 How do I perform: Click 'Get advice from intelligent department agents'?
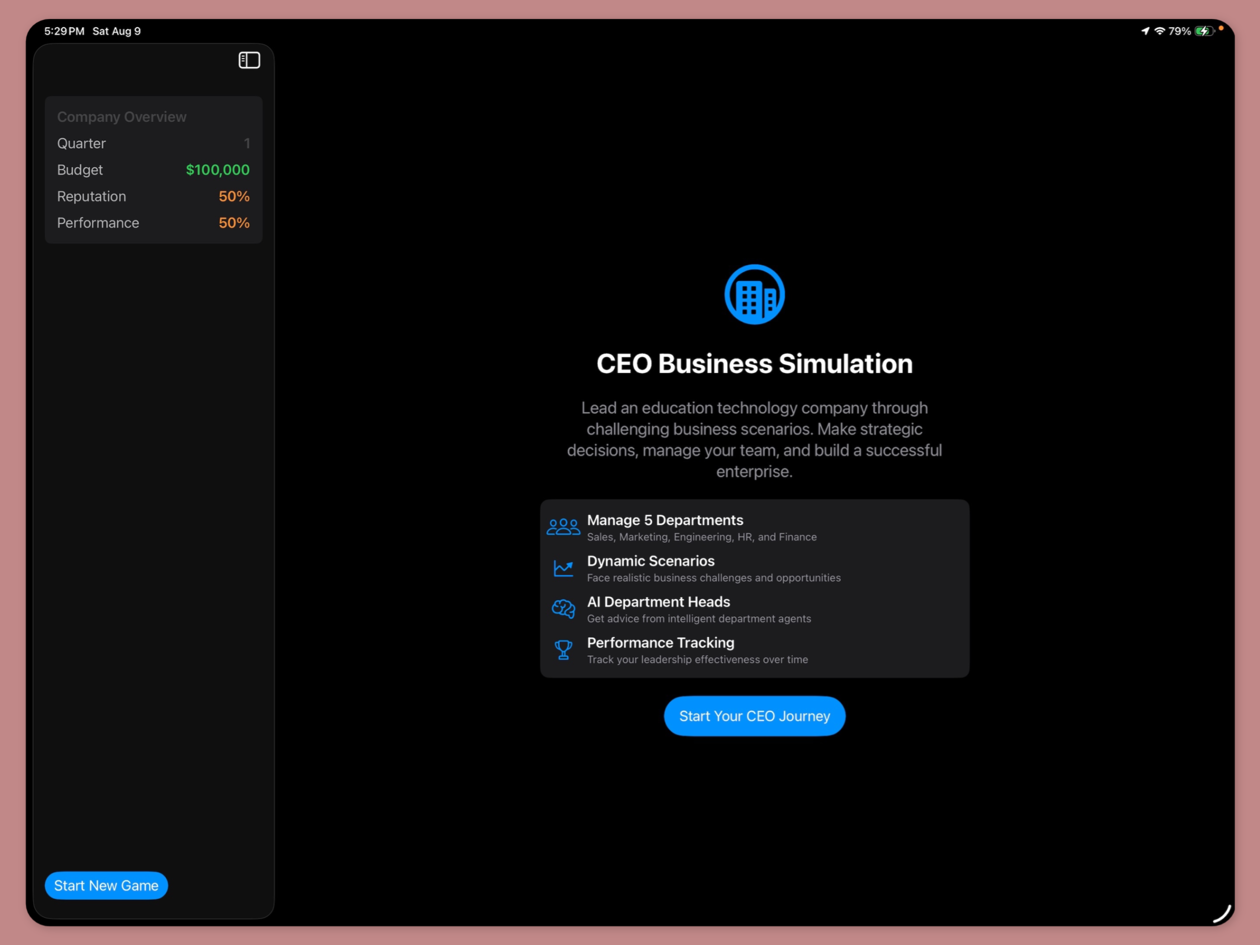click(x=699, y=619)
